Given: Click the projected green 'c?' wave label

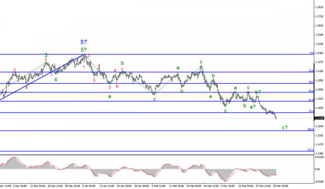Looking at the screenshot, I should (285, 128).
